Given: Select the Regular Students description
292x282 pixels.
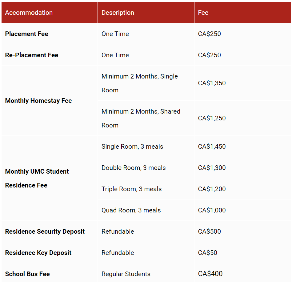Looking at the screenshot, I should (126, 274).
